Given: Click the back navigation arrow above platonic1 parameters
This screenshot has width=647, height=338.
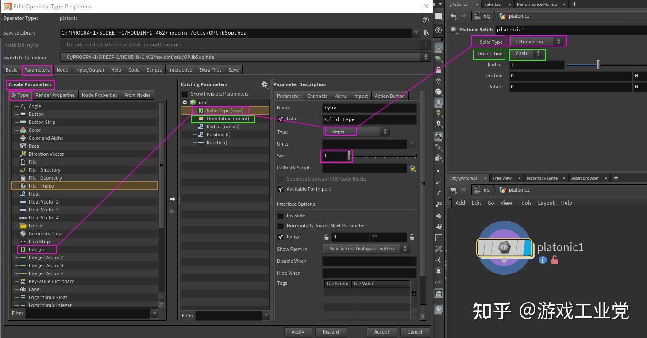Looking at the screenshot, I should coord(453,15).
